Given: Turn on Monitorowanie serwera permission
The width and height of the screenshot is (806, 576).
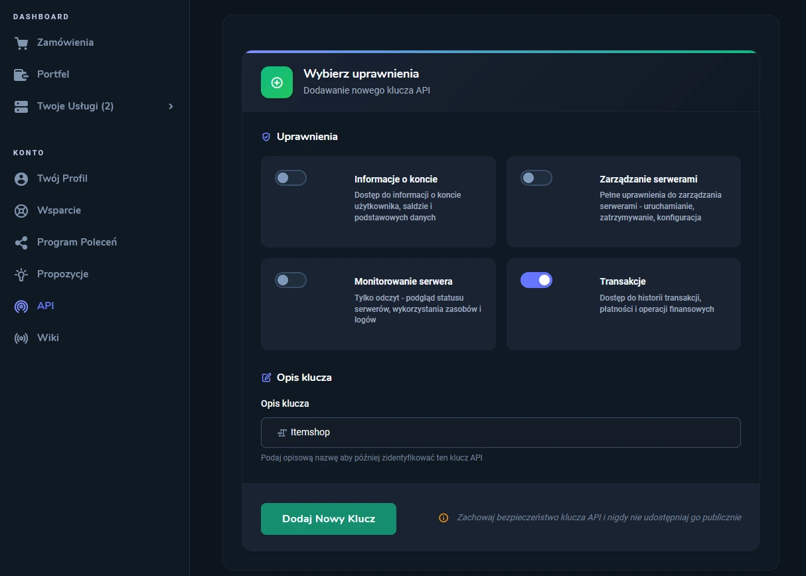Looking at the screenshot, I should pyautogui.click(x=291, y=280).
